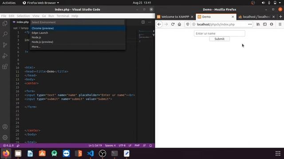Open the Explorer view in VS Code
284x159 pixels.
tap(5, 23)
